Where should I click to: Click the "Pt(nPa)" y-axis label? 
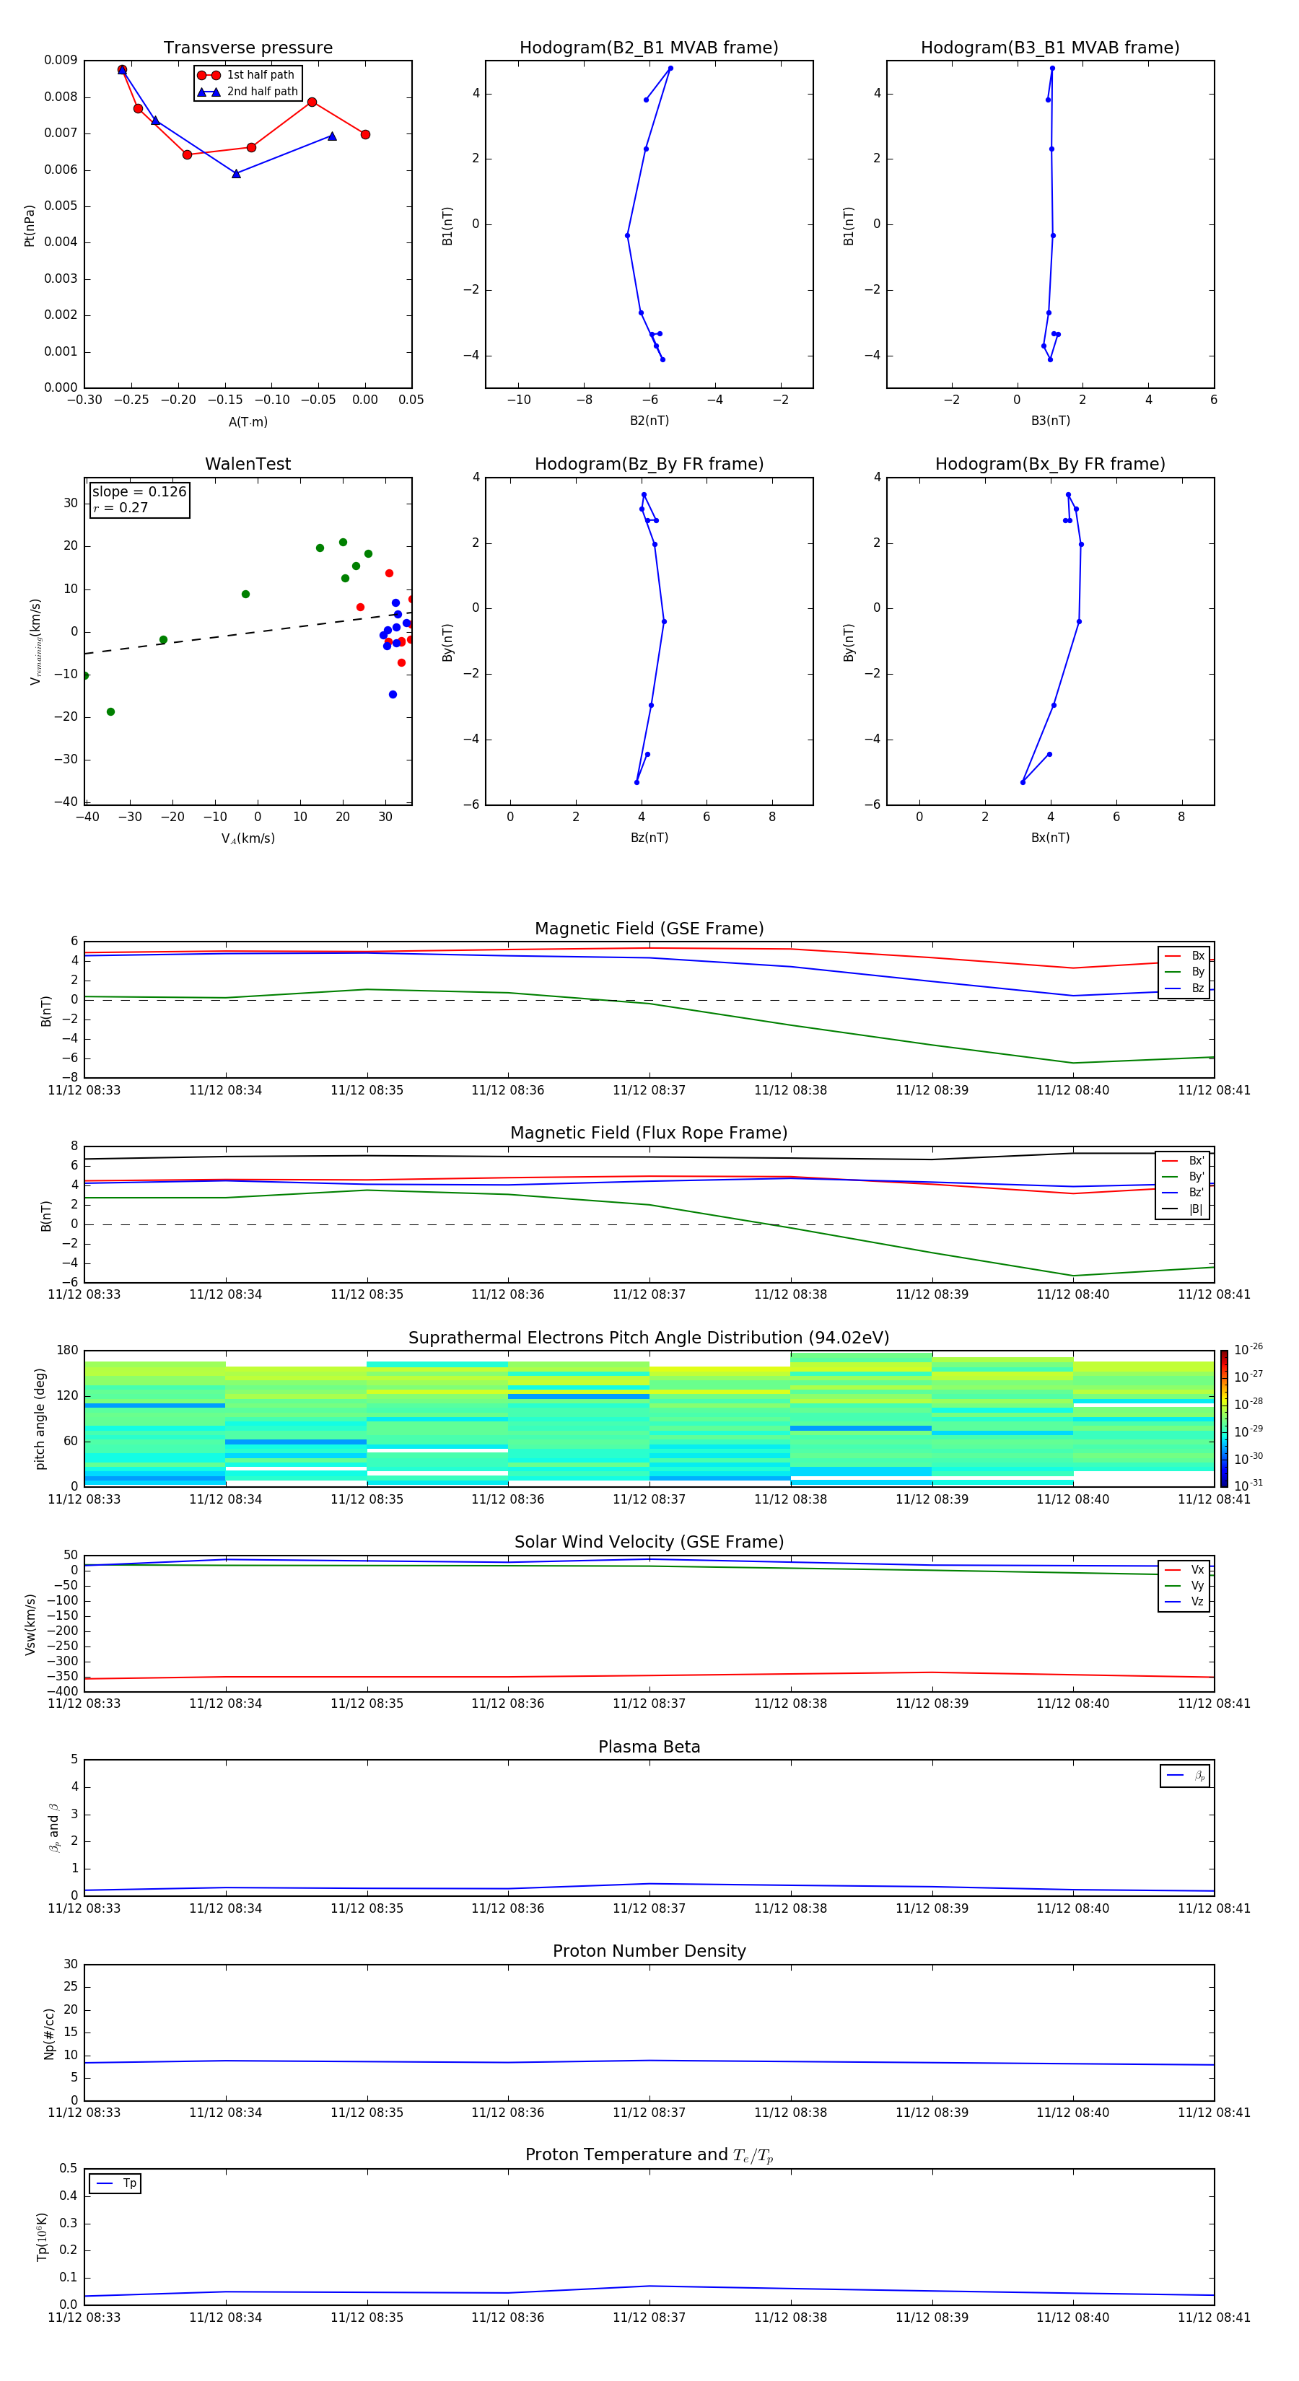point(30,224)
